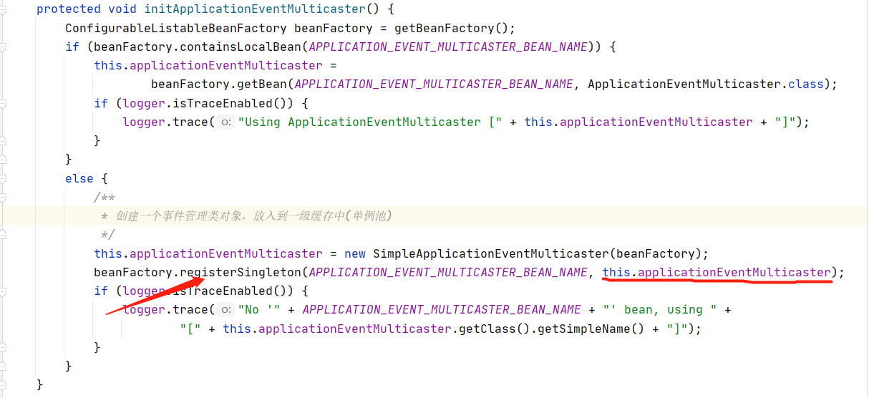This screenshot has height=398, width=869.
Task: Click applicationEventMulticaster argument of registerSingleton
Action: (717, 272)
